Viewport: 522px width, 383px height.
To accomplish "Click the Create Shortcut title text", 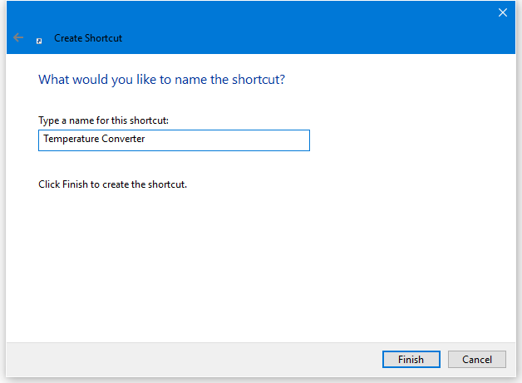I will point(88,38).
